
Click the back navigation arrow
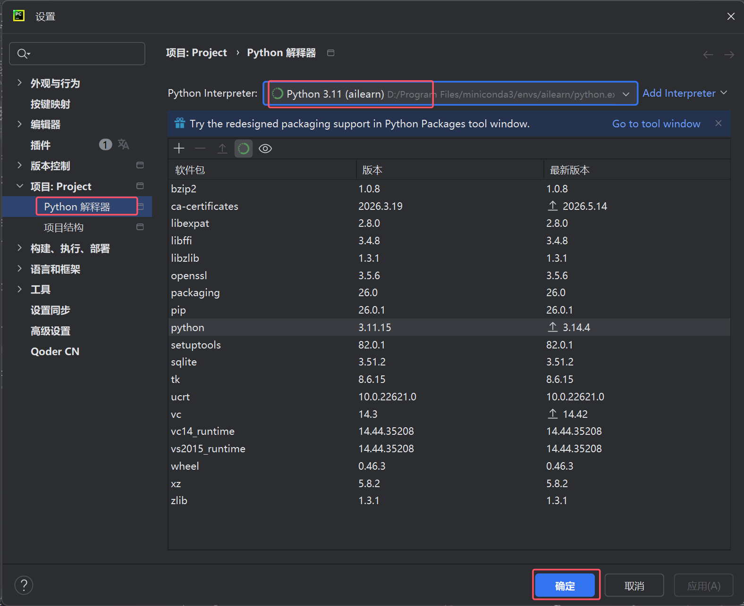coord(708,55)
